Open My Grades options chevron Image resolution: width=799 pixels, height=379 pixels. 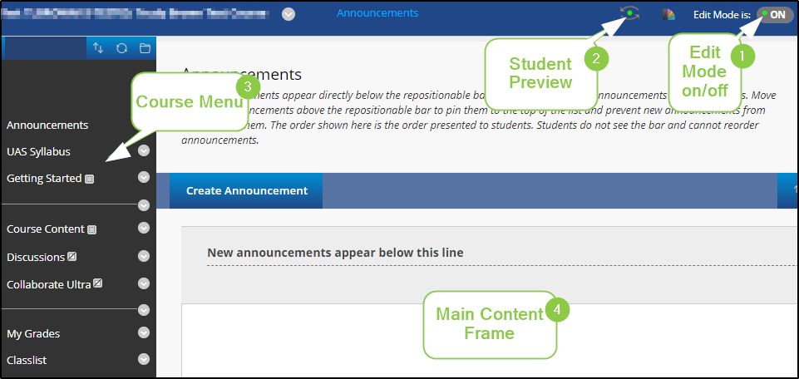[x=144, y=332]
